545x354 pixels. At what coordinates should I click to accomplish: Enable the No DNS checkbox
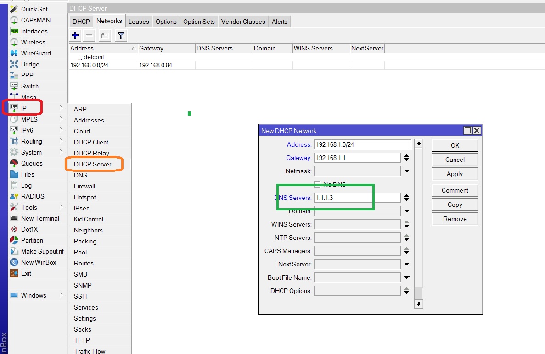pos(317,184)
